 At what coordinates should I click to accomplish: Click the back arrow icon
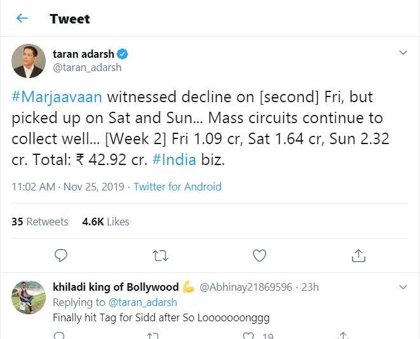22,18
